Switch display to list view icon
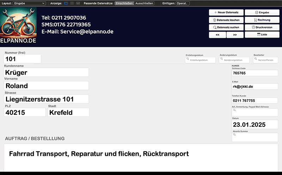This screenshot has height=175, width=282. coord(72,3)
